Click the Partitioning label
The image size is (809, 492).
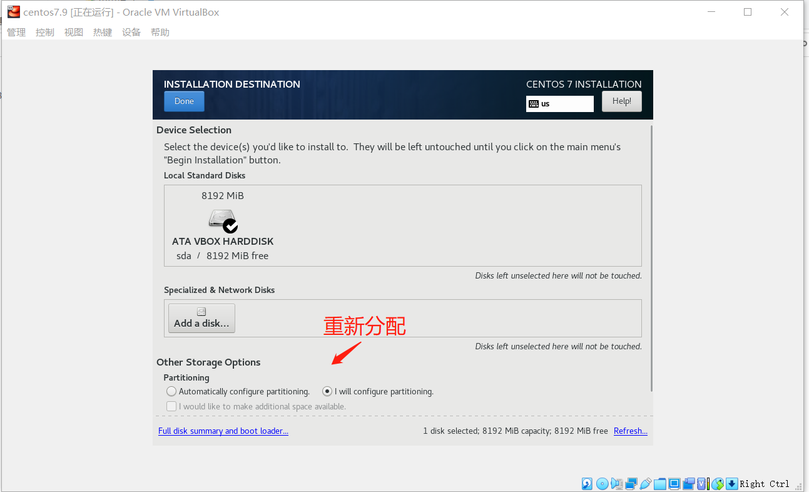[186, 377]
